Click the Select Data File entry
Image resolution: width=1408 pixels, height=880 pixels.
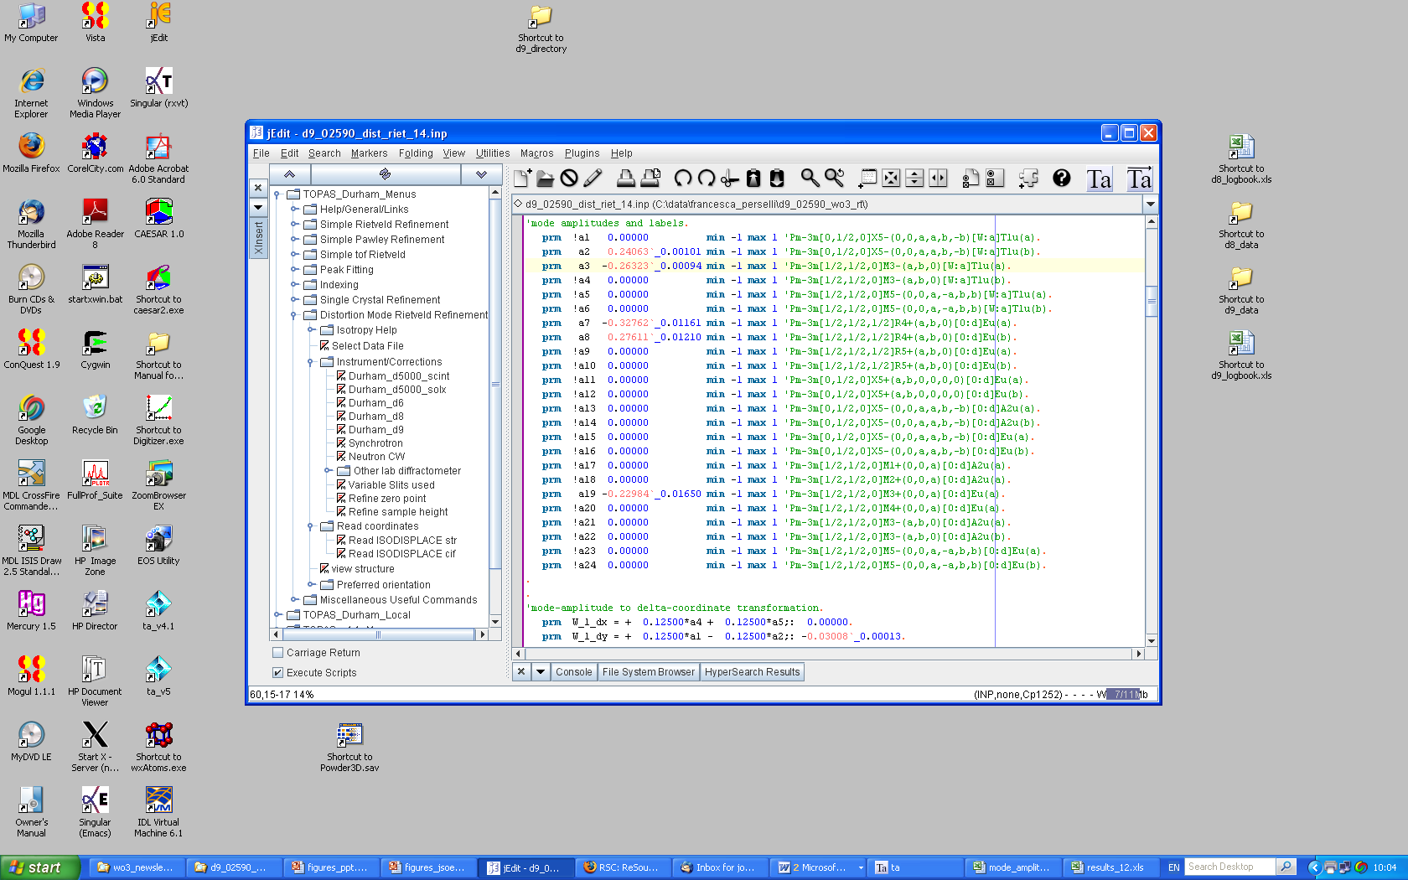[367, 345]
